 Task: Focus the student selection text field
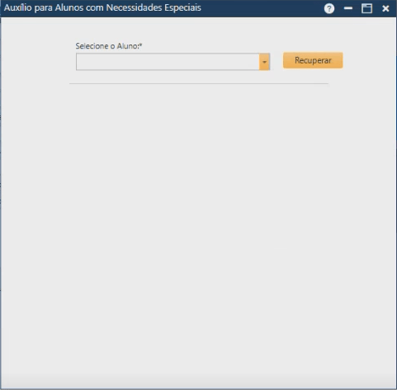pyautogui.click(x=168, y=62)
